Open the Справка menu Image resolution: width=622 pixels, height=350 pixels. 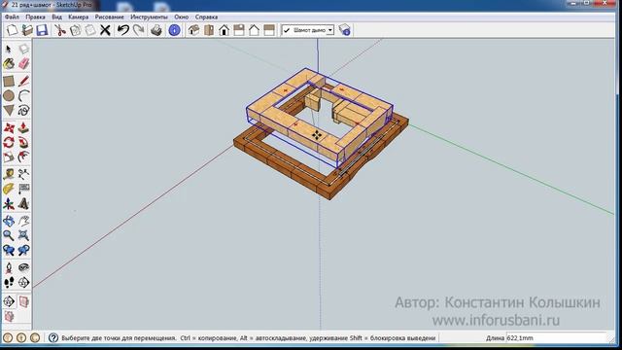(206, 17)
